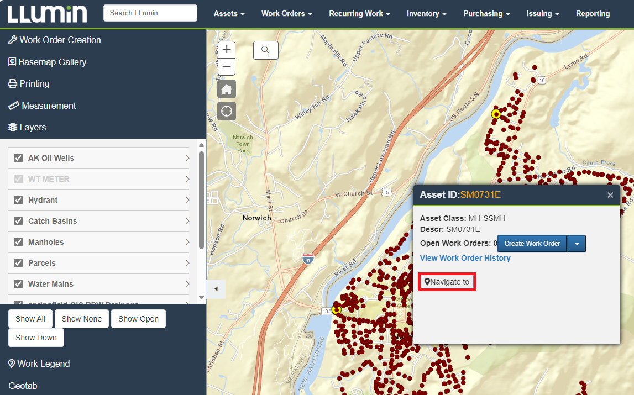Image resolution: width=634 pixels, height=395 pixels.
Task: Open the Work Orders menu
Action: coord(286,13)
